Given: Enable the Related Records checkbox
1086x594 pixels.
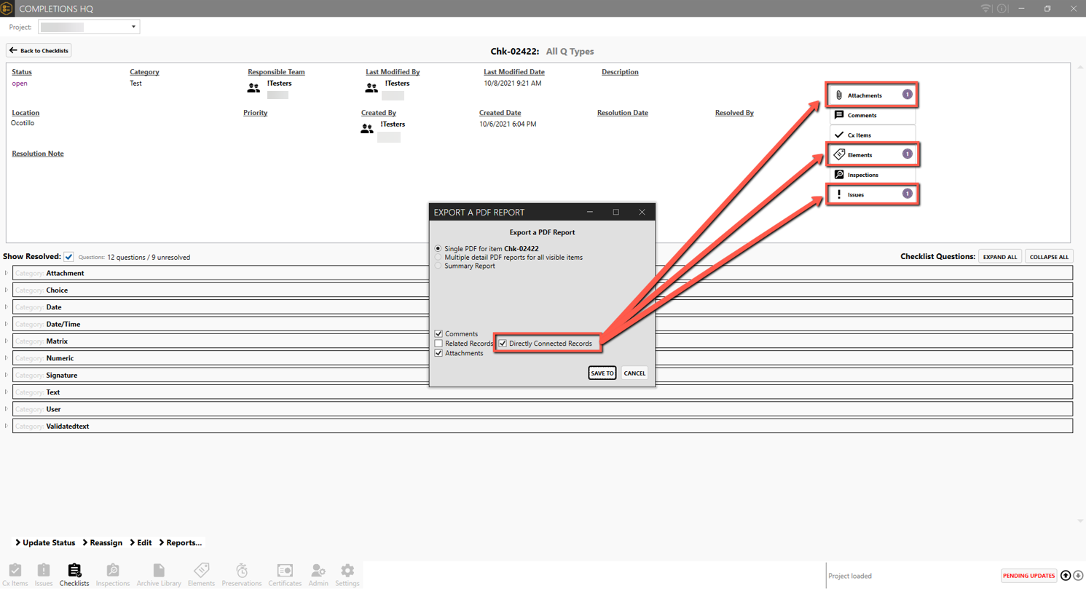Looking at the screenshot, I should pos(438,344).
